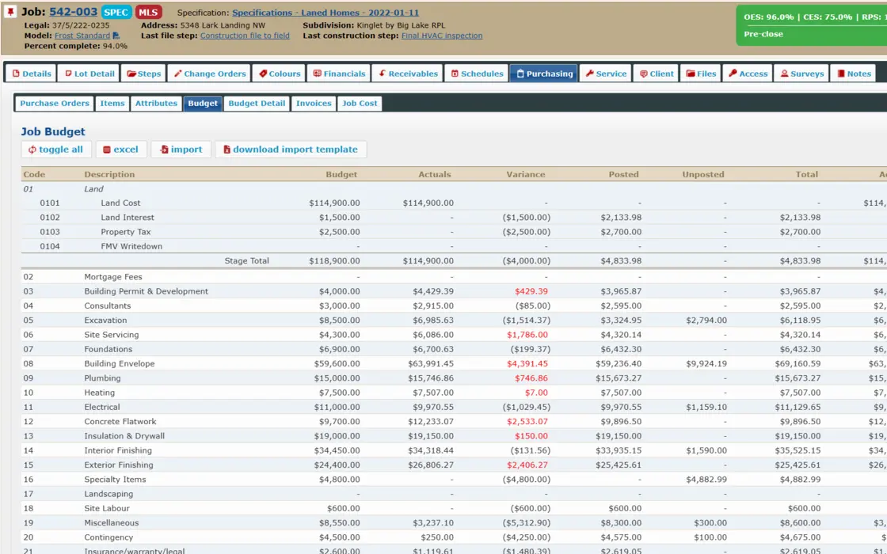Click the 20 Contingency row label

coord(108,537)
